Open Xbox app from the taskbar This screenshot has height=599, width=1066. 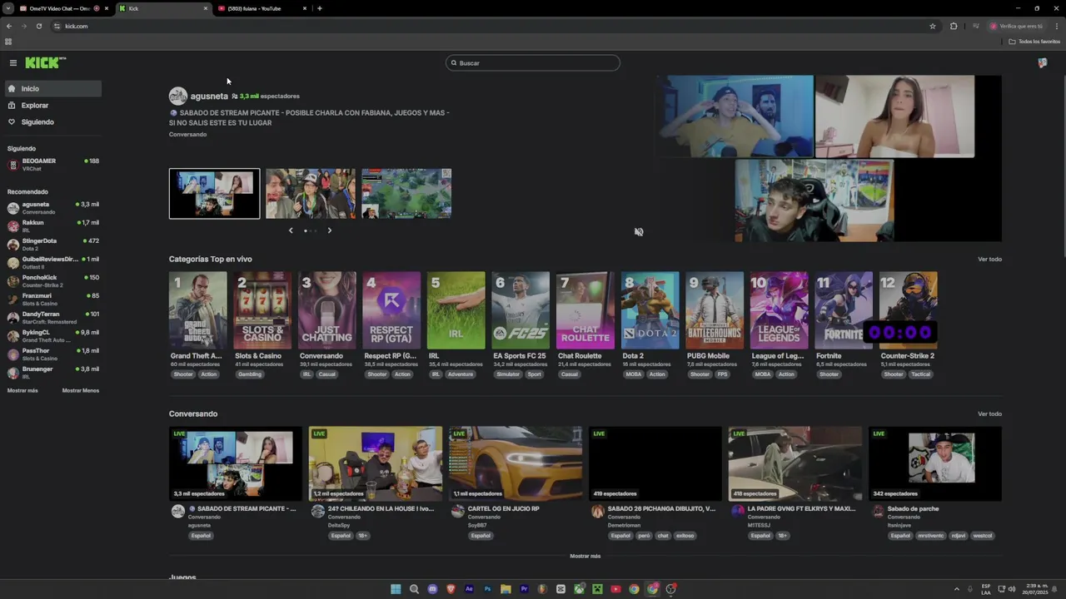(x=579, y=589)
